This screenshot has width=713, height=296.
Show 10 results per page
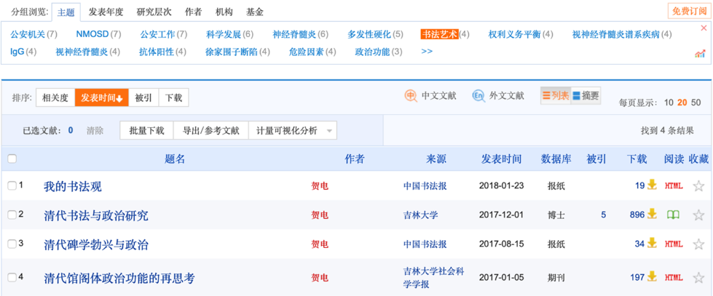[669, 103]
